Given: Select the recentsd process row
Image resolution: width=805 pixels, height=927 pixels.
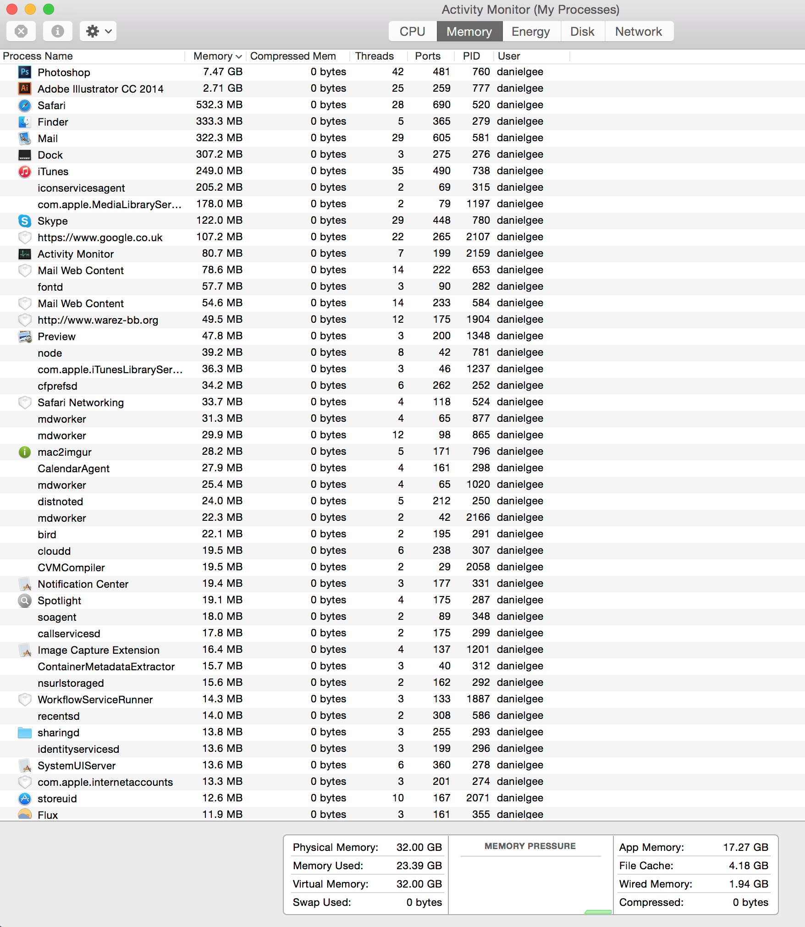Looking at the screenshot, I should [x=402, y=716].
